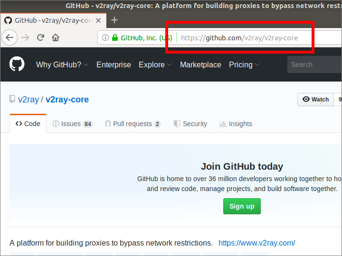The height and width of the screenshot is (256, 342).
Task: Toggle Watch on the repository
Action: click(x=315, y=99)
